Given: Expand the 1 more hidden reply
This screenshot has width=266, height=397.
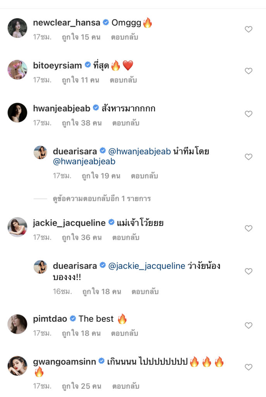Looking at the screenshot, I should pyautogui.click(x=101, y=199).
